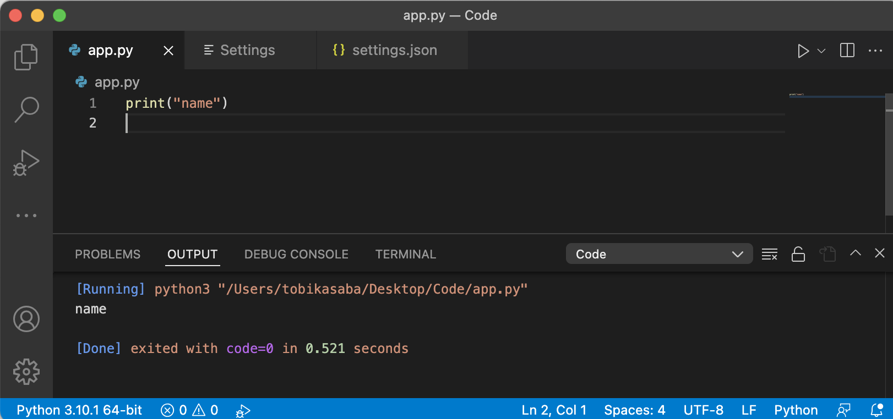Open notifications bell in status bar
This screenshot has height=419, width=893.
click(876, 410)
